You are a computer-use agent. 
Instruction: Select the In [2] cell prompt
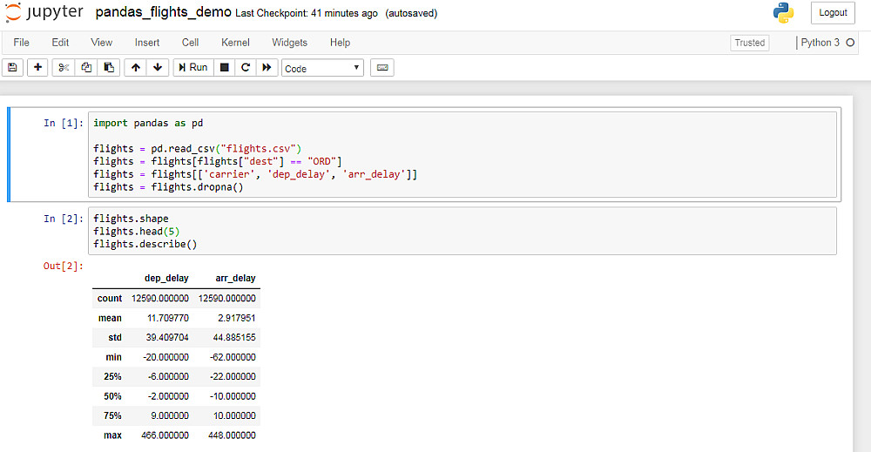pos(64,219)
